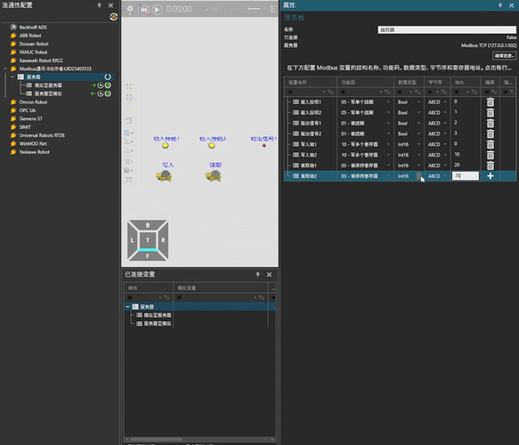The width and height of the screenshot is (519, 445).
Task: Select Top face on view cube
Action: [148, 240]
